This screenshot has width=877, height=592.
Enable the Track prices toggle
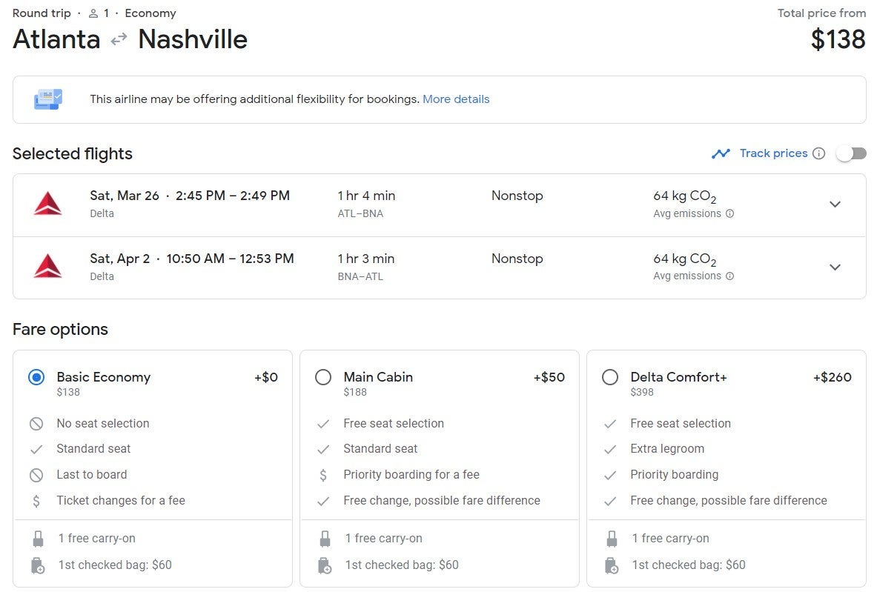click(x=851, y=153)
